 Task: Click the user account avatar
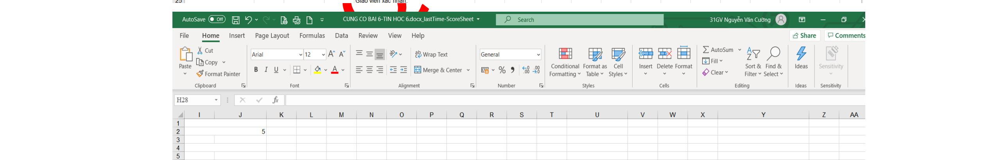coord(780,19)
